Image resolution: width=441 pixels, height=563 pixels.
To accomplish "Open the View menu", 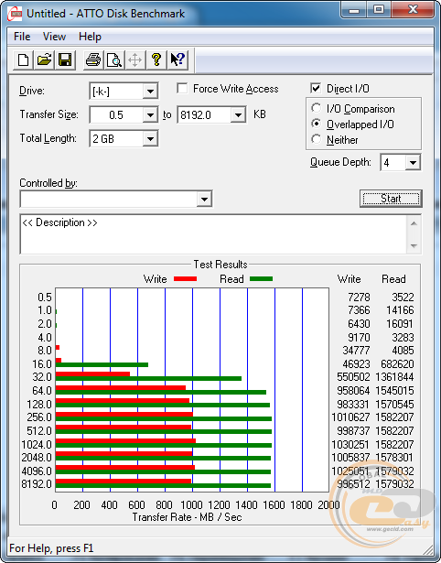I will pyautogui.click(x=54, y=37).
